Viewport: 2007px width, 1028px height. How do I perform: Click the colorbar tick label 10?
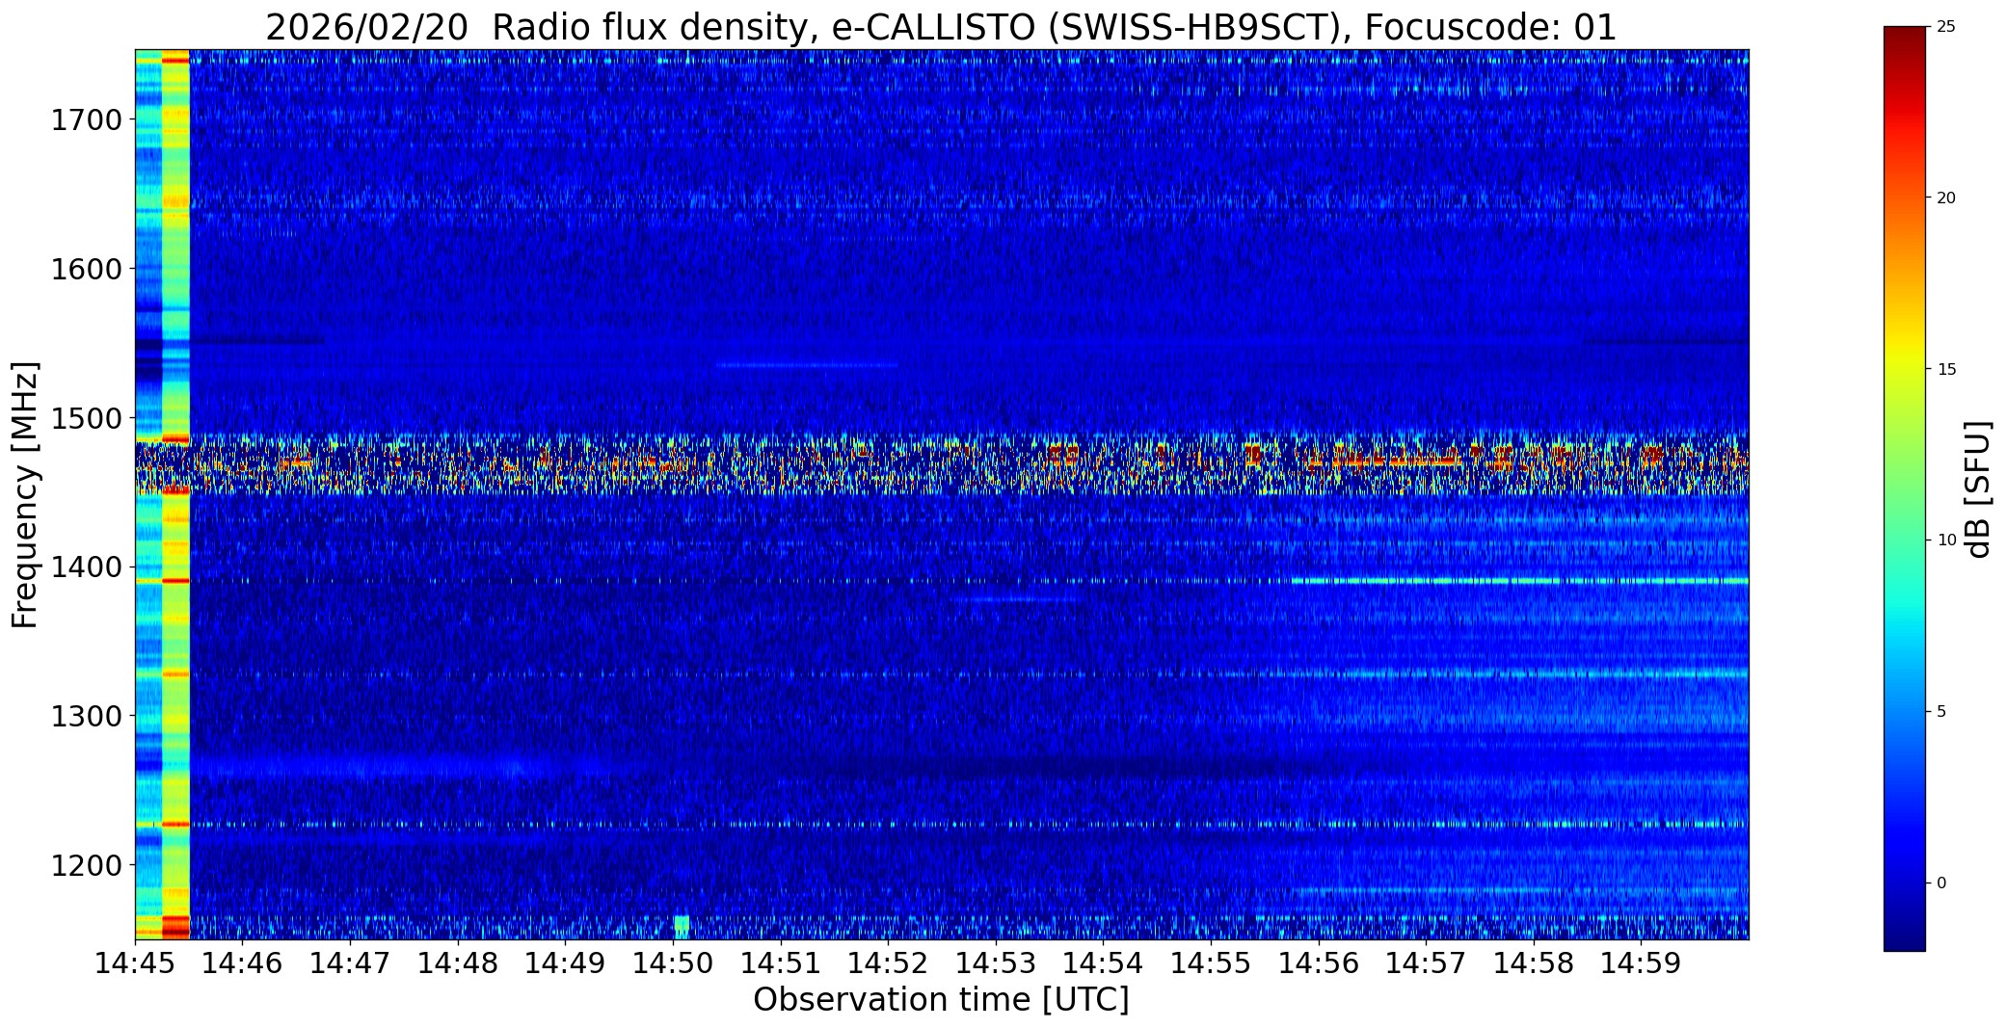[x=1946, y=540]
